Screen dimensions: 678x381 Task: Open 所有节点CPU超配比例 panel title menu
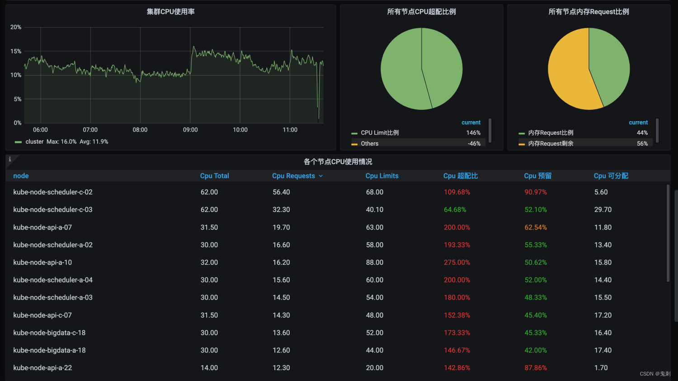coord(421,12)
